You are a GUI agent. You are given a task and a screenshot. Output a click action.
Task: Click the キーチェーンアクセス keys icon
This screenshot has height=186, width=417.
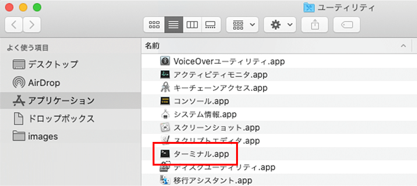point(165,88)
